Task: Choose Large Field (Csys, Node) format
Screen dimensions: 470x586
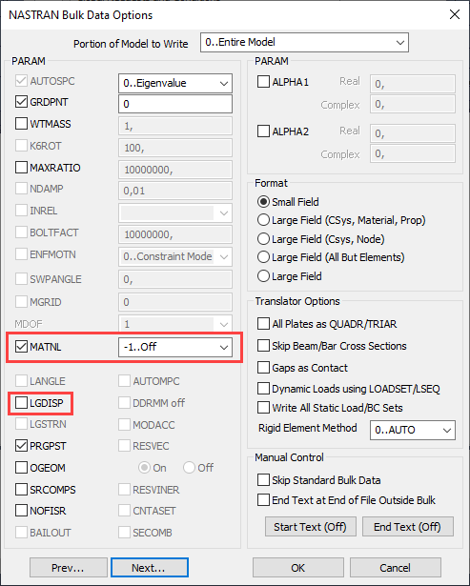Action: point(263,239)
